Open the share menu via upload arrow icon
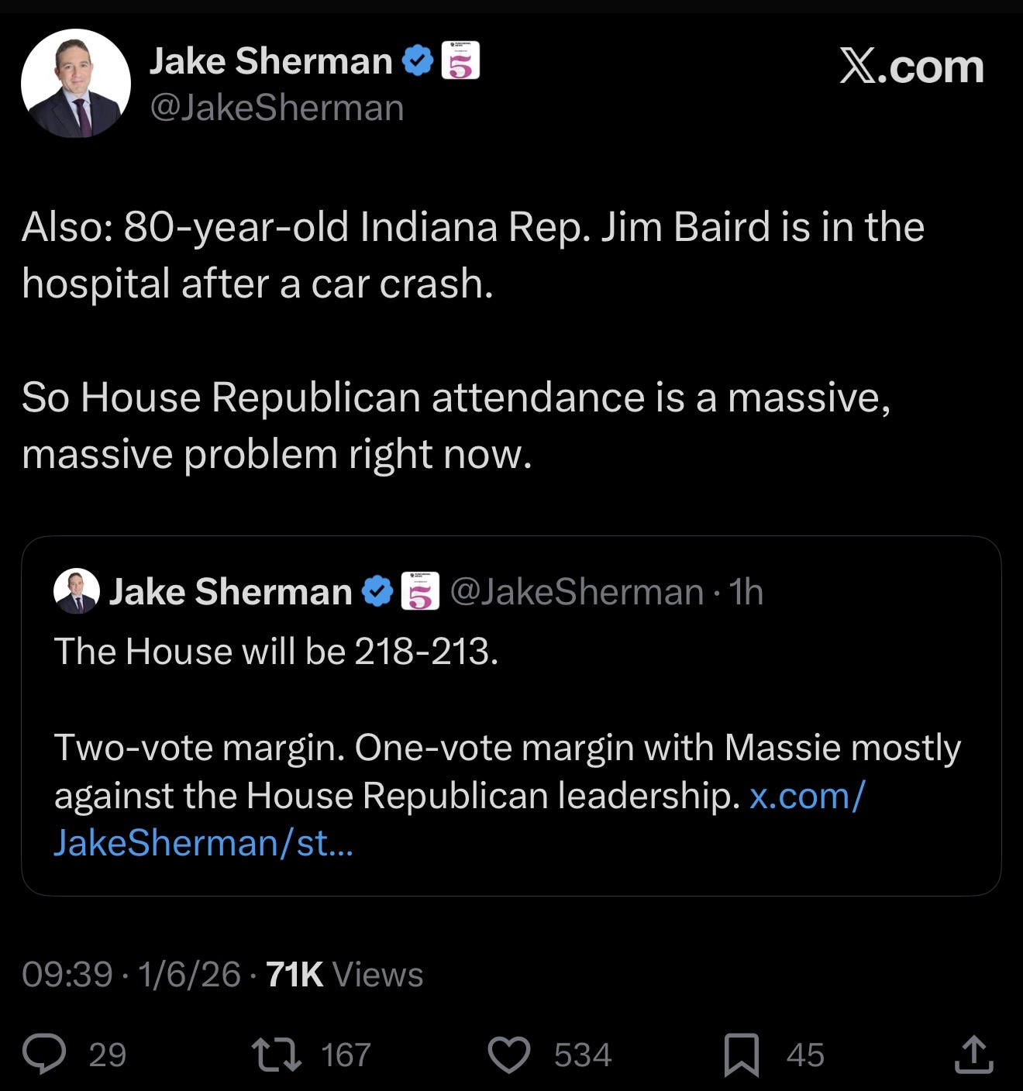The width and height of the screenshot is (1023, 1091). pos(973,1055)
